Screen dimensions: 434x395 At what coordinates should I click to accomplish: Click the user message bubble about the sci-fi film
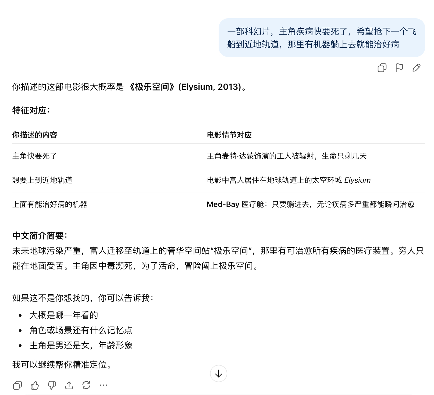pyautogui.click(x=322, y=38)
